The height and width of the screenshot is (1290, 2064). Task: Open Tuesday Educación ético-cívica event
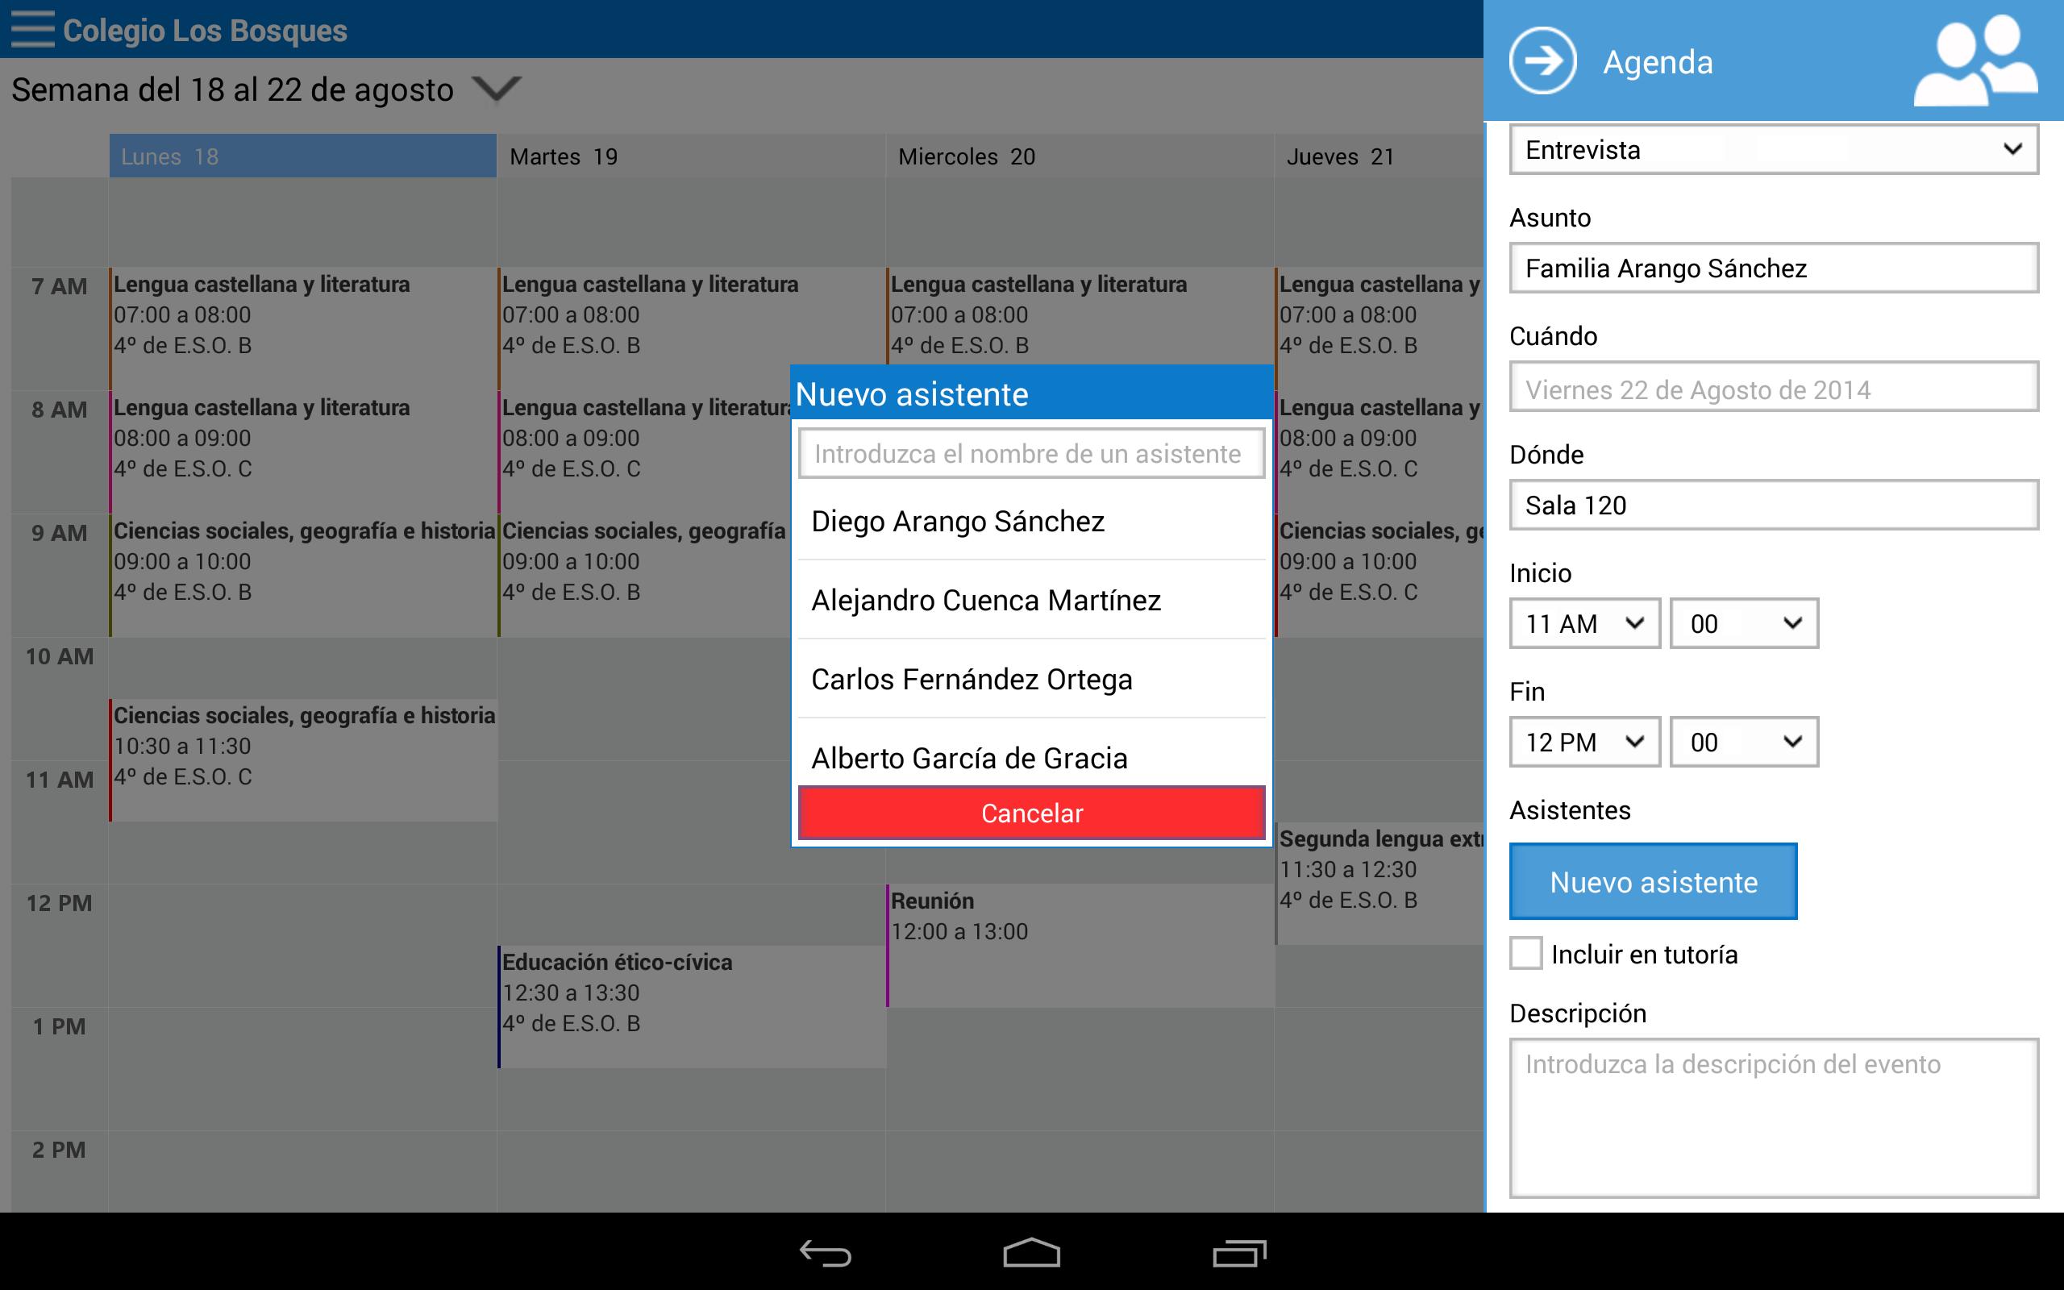[x=692, y=1007]
